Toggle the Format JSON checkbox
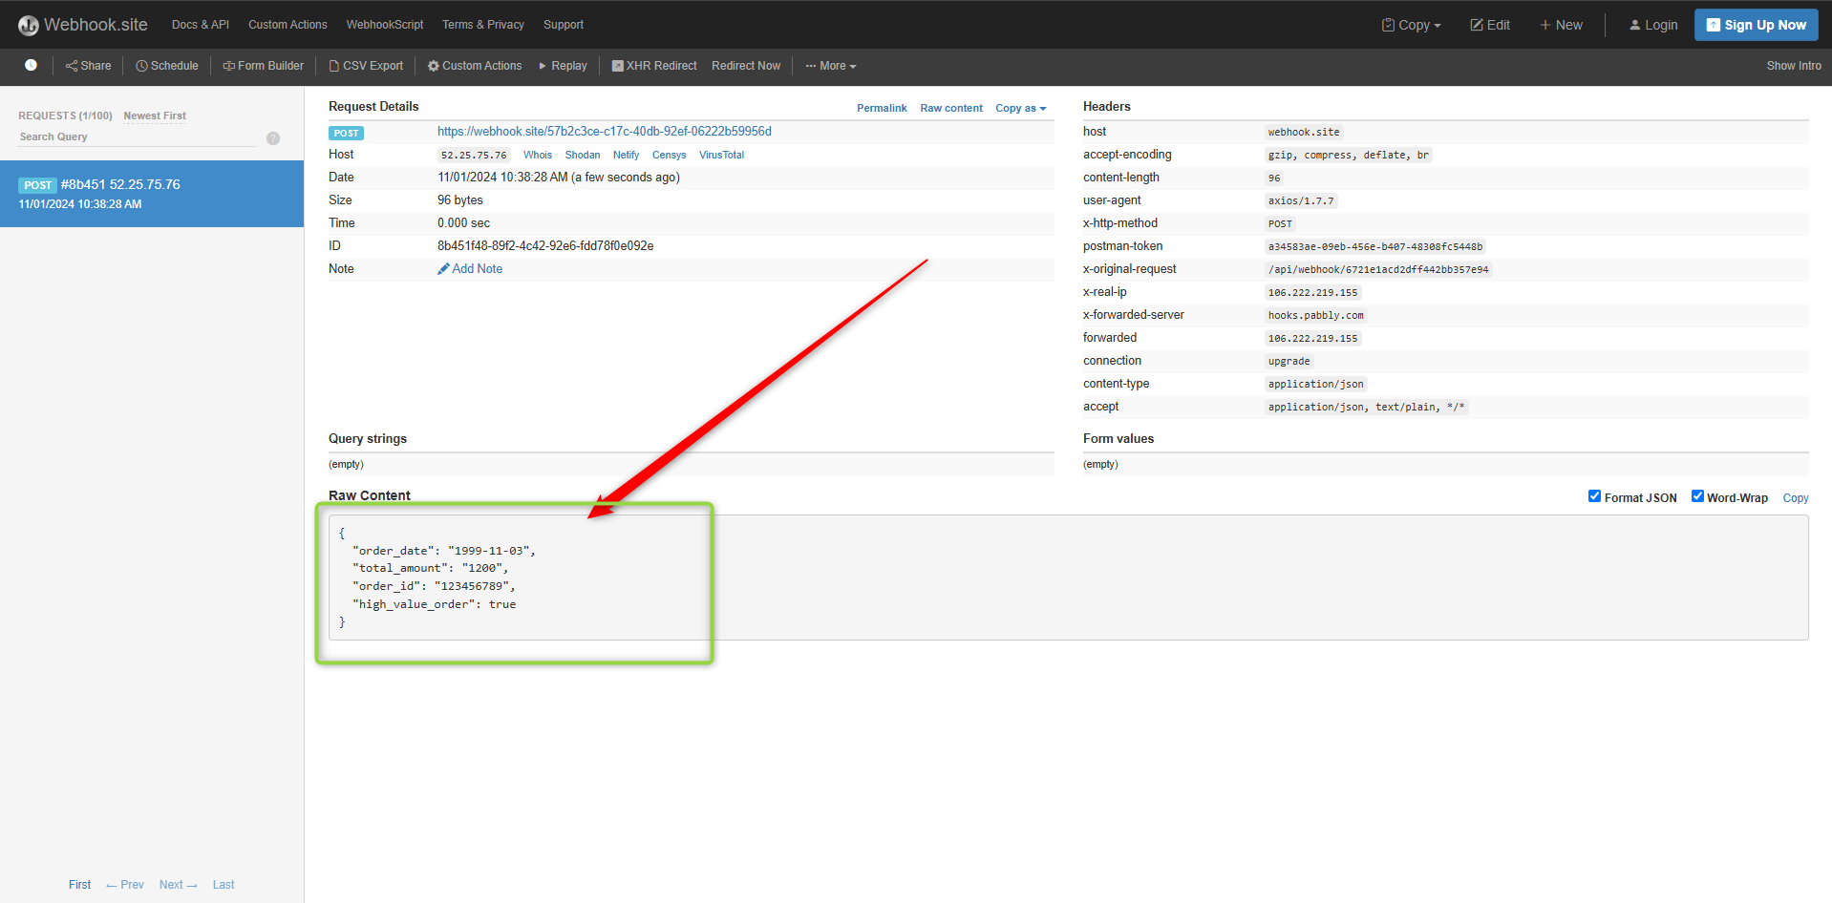 [1594, 496]
